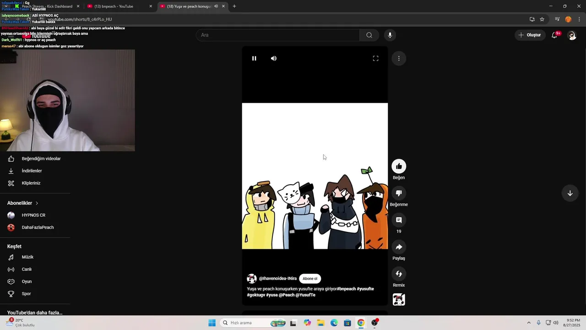This screenshot has height=330, width=586.
Task: Close the Yuşa ve peach tab
Action: (x=223, y=6)
